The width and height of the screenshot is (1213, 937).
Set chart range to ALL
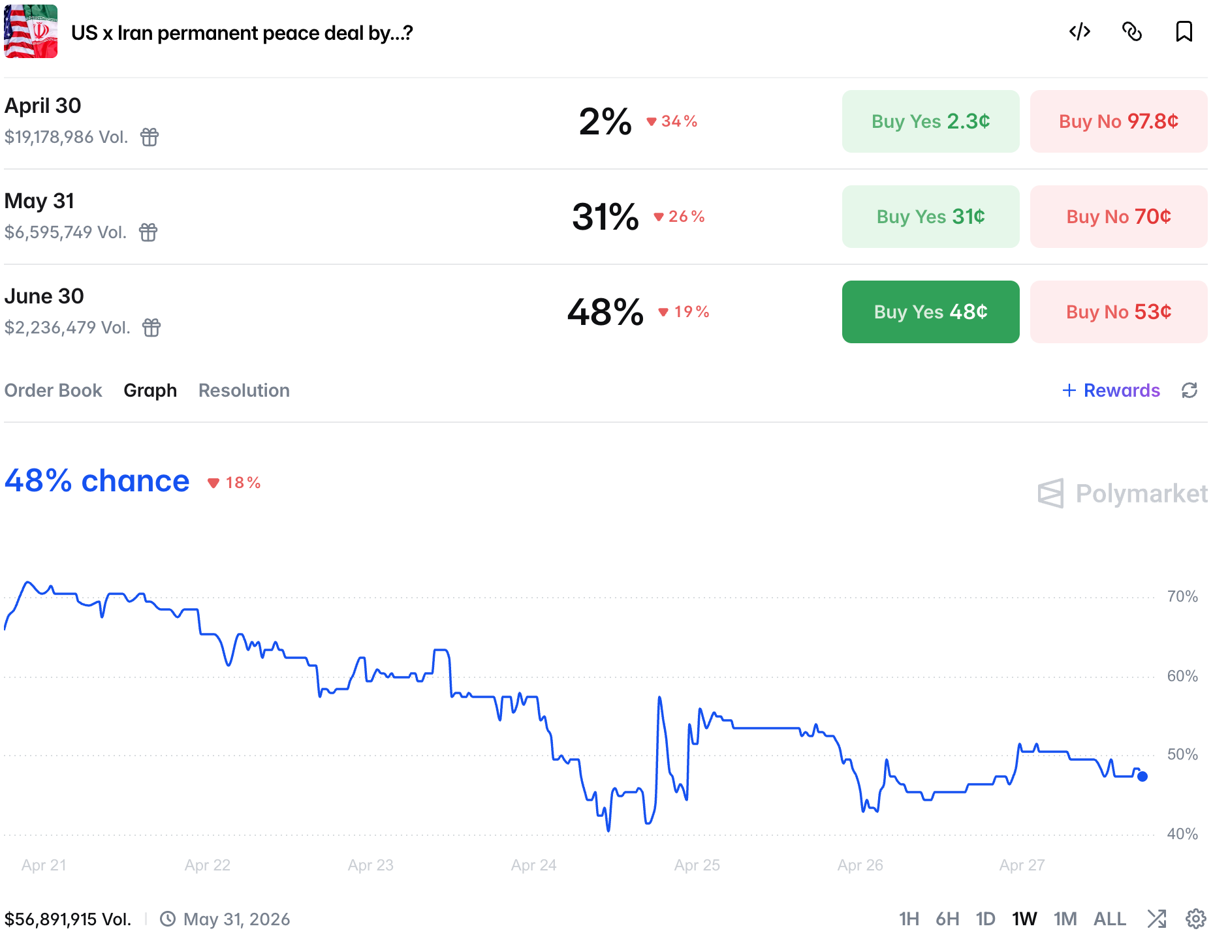pos(1109,919)
